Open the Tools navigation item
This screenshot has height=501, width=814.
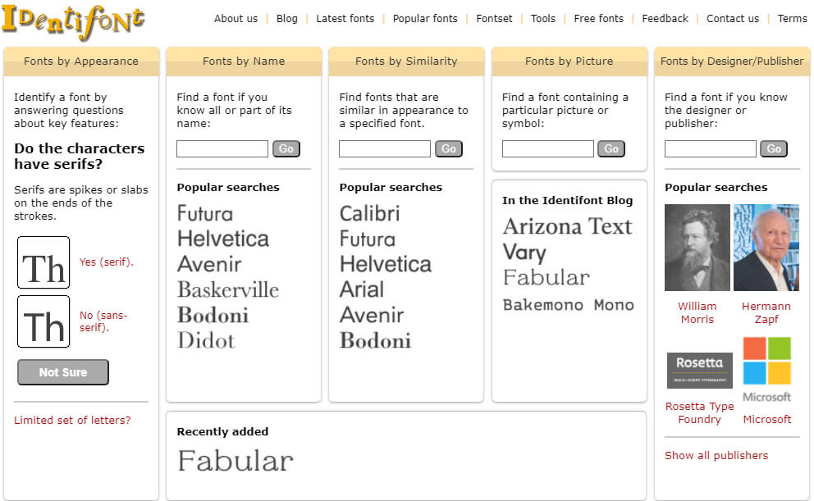(542, 18)
